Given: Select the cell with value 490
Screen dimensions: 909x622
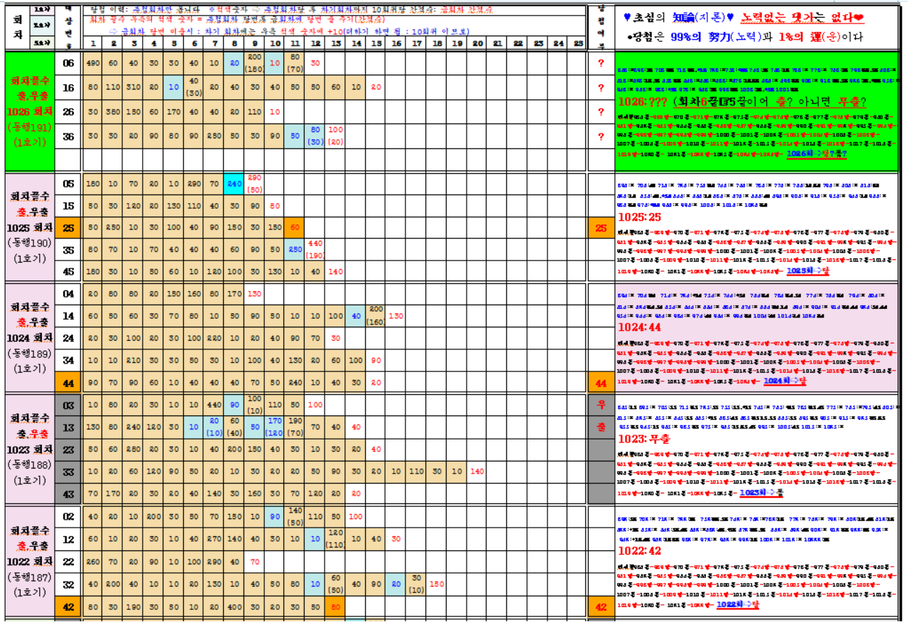Looking at the screenshot, I should tap(92, 62).
